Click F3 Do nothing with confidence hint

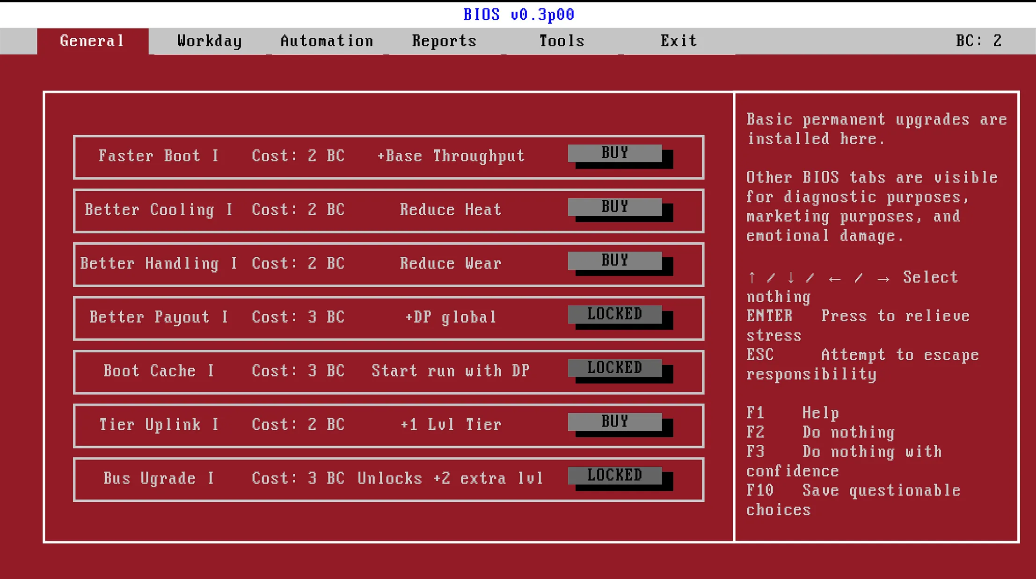pyautogui.click(x=844, y=462)
